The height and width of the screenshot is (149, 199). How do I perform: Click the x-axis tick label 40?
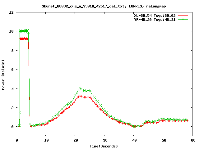pos(134,140)
